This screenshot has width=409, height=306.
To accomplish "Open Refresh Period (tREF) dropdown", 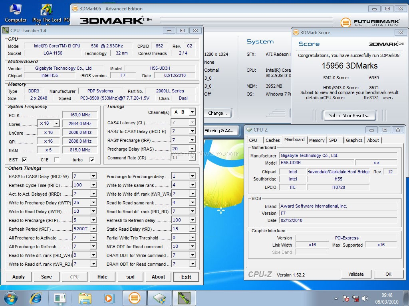I will 93,229.
